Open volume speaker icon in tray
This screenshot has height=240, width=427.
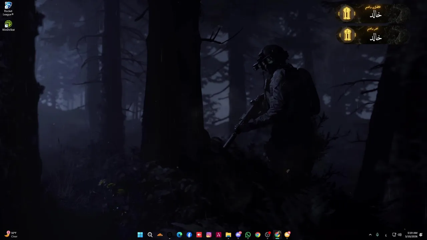tap(400, 235)
